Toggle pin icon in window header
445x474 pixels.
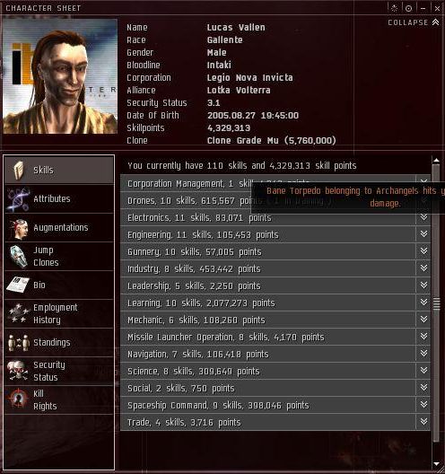point(408,8)
